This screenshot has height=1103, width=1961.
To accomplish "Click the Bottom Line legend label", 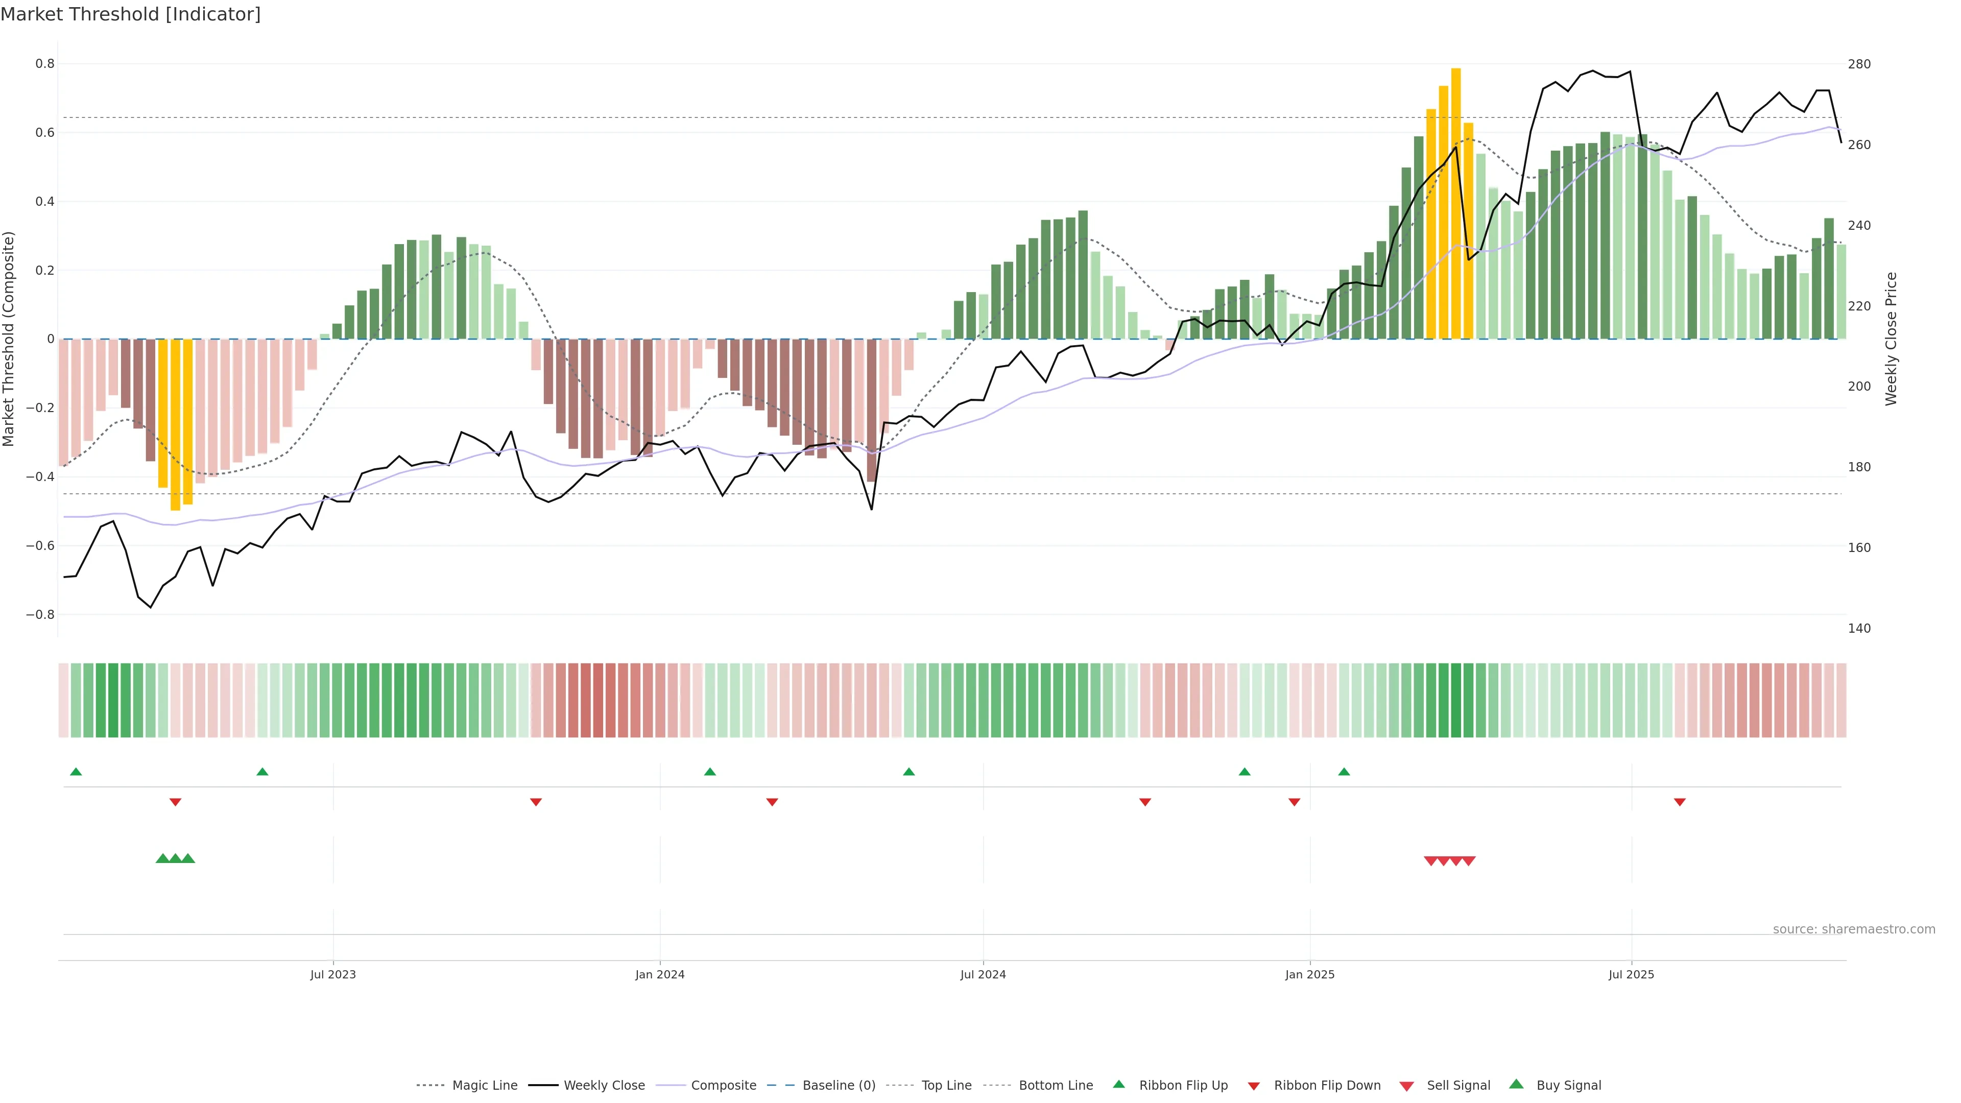I will point(1055,1086).
